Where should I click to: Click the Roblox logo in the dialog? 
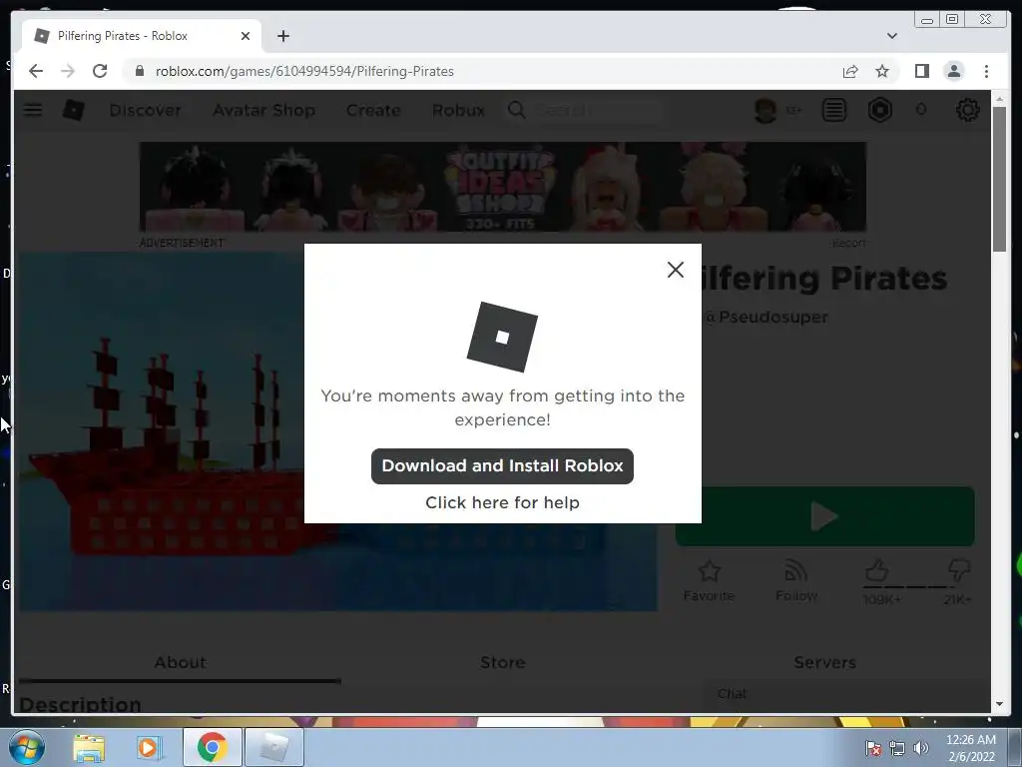click(502, 337)
